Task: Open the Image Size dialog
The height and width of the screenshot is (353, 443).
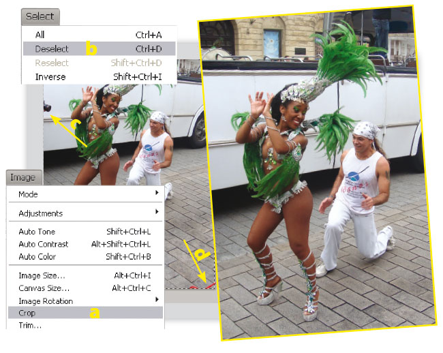Action: click(42, 275)
